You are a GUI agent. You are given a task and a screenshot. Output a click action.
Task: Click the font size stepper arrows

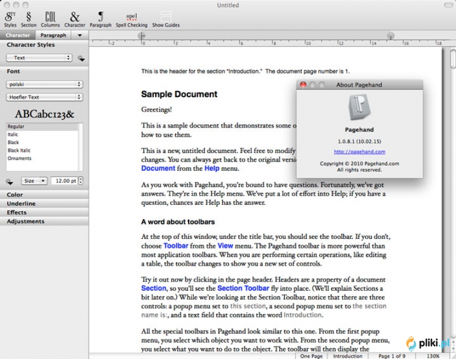point(81,181)
